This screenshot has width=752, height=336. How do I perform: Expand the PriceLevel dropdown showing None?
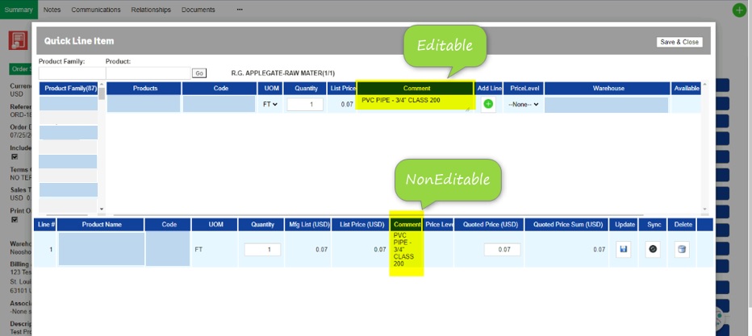[523, 104]
